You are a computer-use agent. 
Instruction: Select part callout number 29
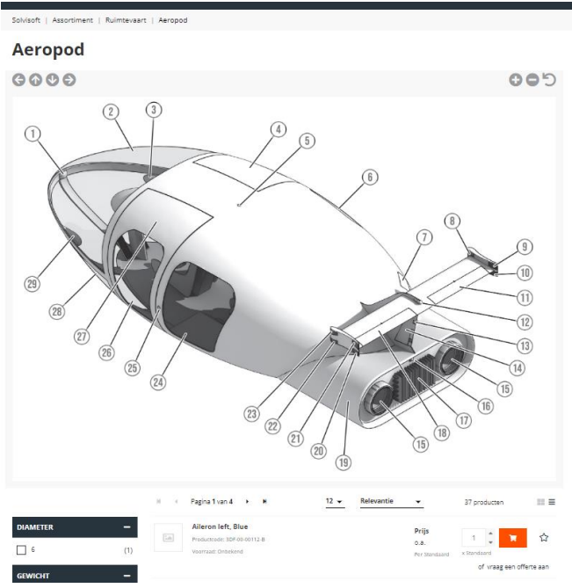point(32,284)
